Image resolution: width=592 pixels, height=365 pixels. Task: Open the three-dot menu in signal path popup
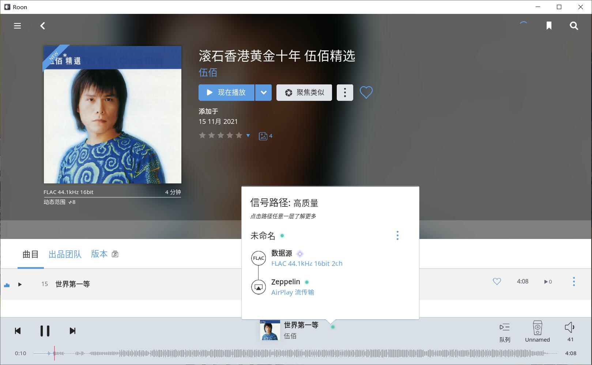(397, 236)
